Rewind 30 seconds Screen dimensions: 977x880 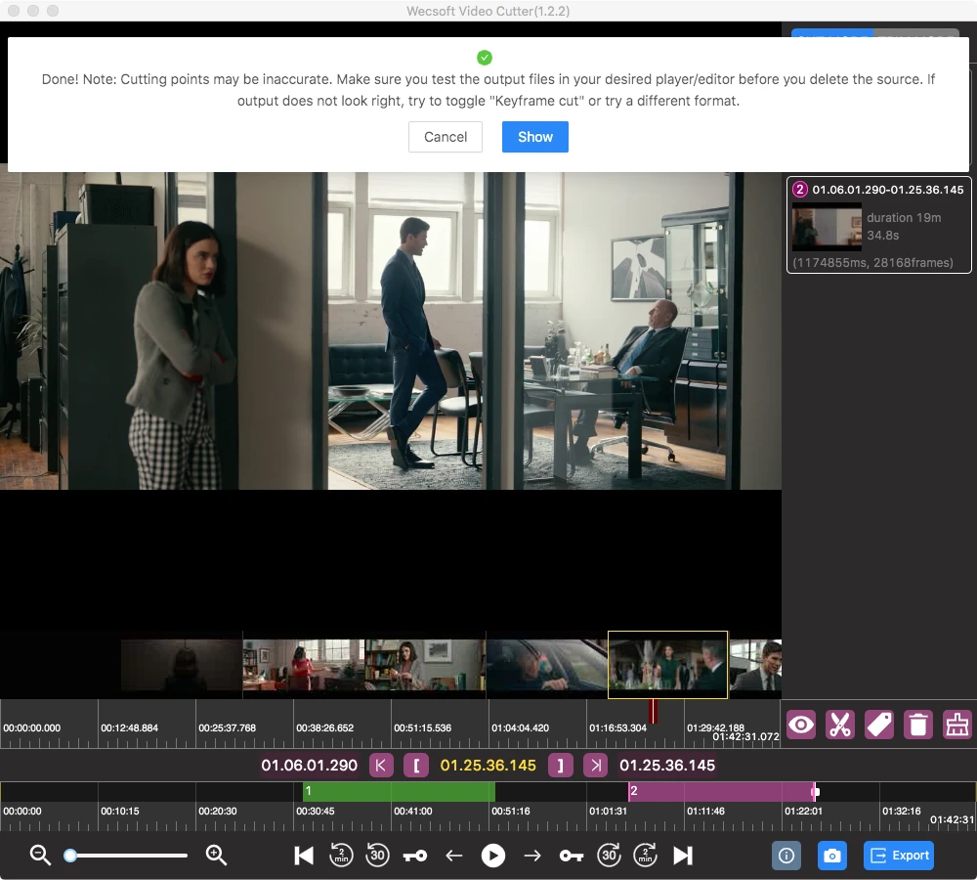click(x=377, y=855)
